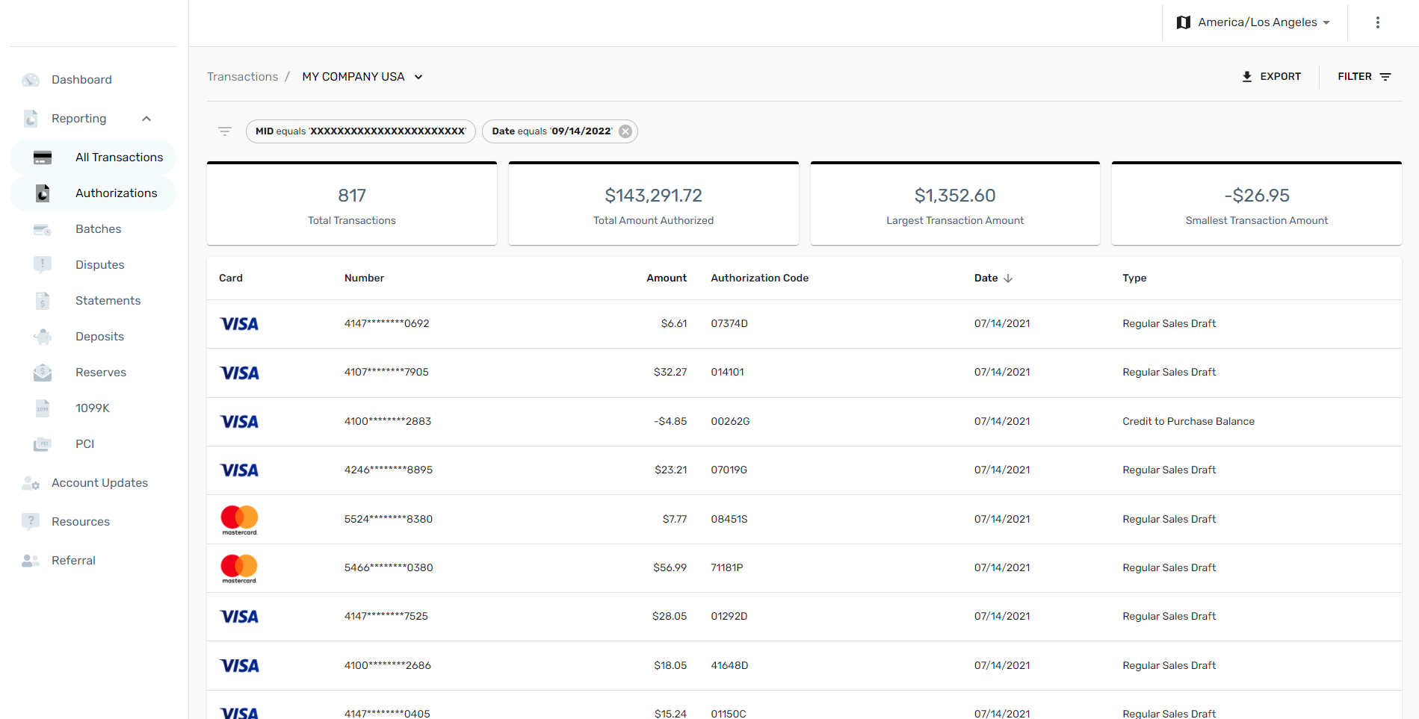The image size is (1419, 719).
Task: Open the Dashboard page
Action: (81, 80)
